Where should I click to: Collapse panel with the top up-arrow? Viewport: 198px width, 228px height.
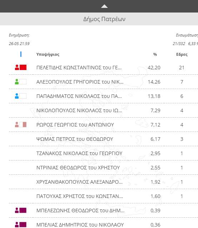point(104,6)
